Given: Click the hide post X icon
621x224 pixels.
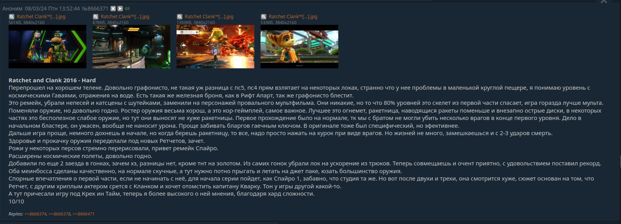Looking at the screenshot, I should (113, 9).
